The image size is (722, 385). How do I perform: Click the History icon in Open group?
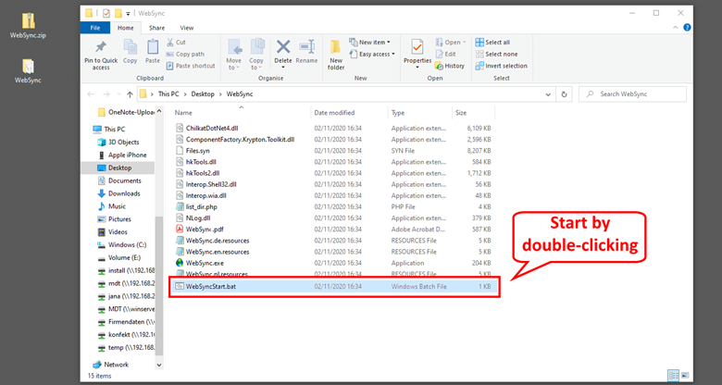pyautogui.click(x=449, y=66)
